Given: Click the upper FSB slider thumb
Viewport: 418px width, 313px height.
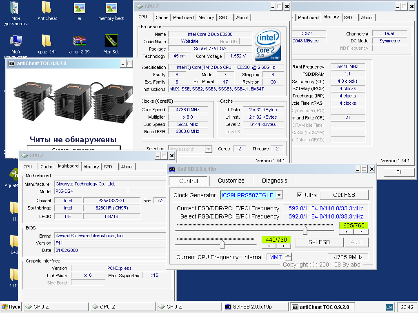Looking at the screenshot, I should click(x=305, y=230).
